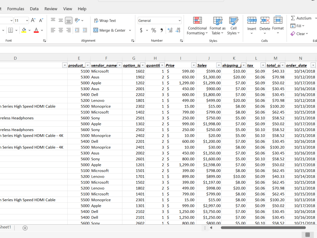Decrease the cell indent

[x=77, y=30]
